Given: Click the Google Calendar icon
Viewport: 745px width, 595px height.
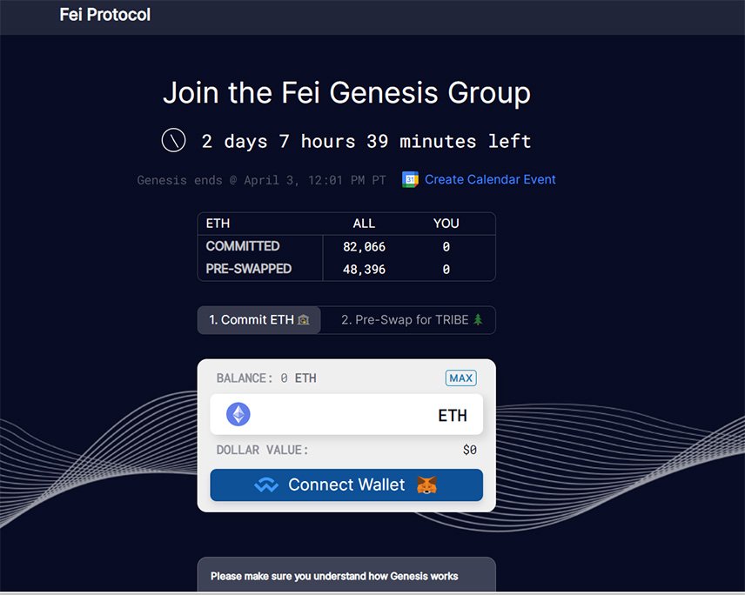Looking at the screenshot, I should [411, 179].
